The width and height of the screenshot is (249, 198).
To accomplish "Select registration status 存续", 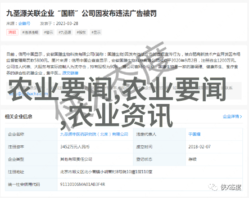I will 192,159.
